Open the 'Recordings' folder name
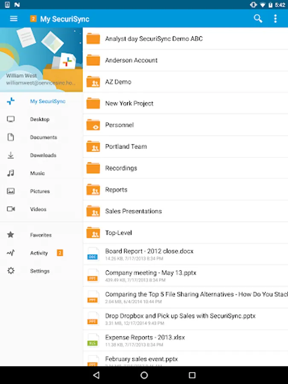The width and height of the screenshot is (288, 384). click(121, 168)
